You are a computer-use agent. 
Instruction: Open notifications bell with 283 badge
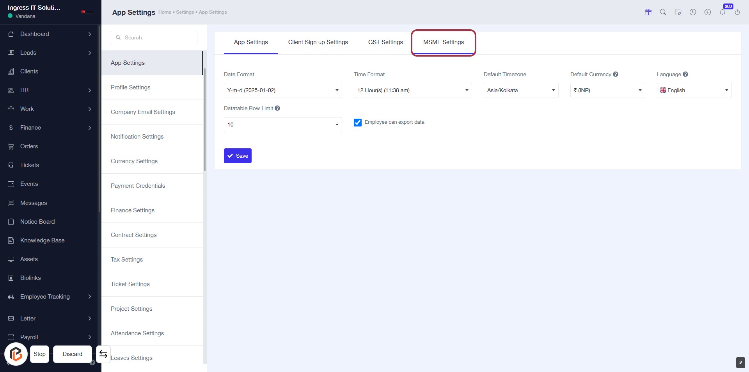pos(722,12)
